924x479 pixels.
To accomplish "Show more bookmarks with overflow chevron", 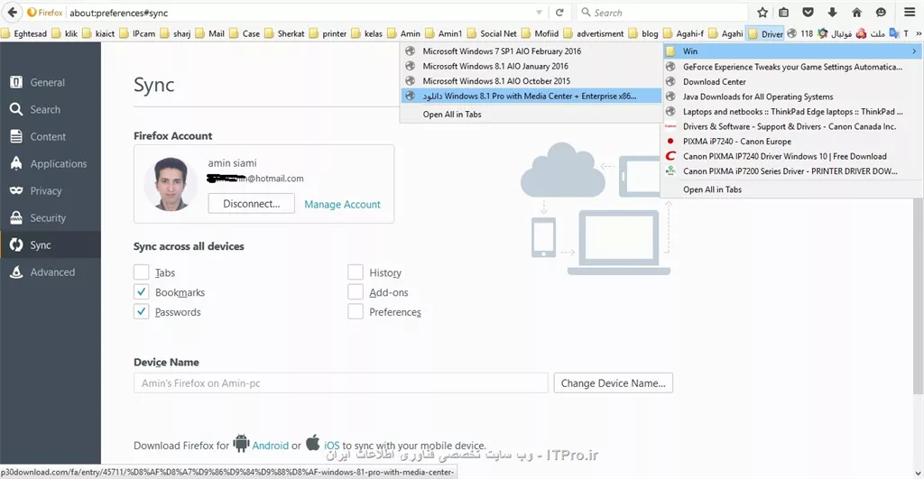I will [918, 33].
